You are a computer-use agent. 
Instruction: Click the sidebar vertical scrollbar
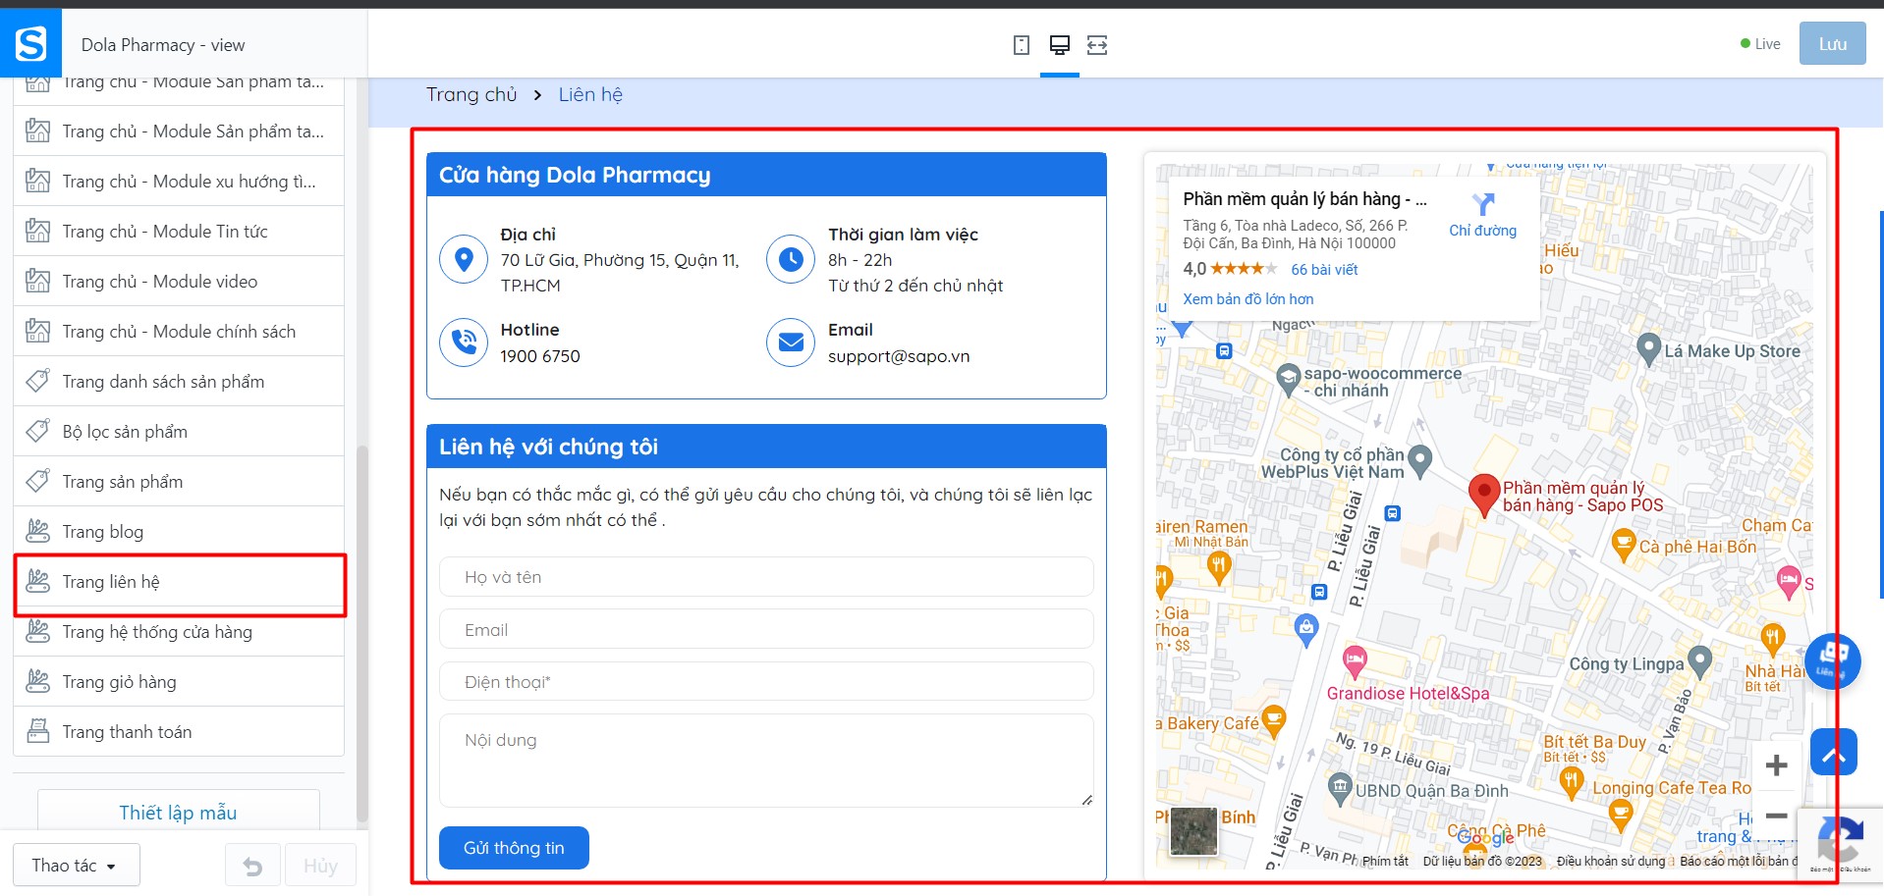tap(361, 634)
